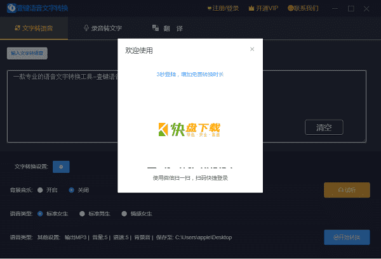Select 背景音乐 关闭 radio button
Image resolution: width=381 pixels, height=259 pixels.
(x=71, y=190)
